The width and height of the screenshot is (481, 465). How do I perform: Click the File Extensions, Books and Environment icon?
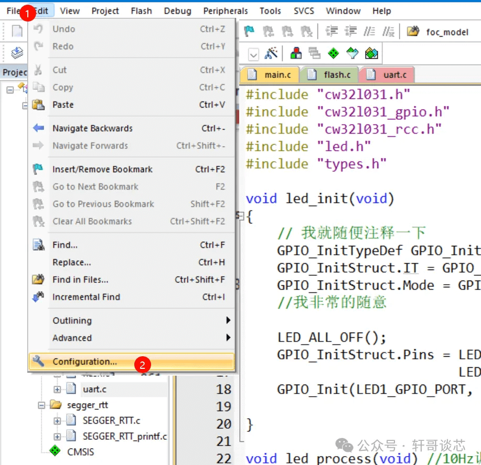296,54
